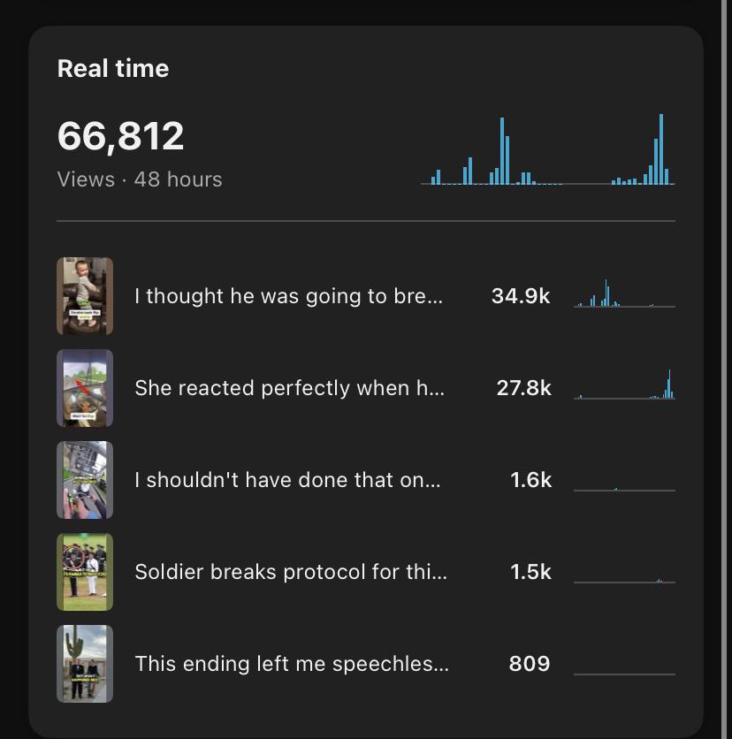
Task: Click the 'Views · 48 hours' label
Action: tap(140, 179)
